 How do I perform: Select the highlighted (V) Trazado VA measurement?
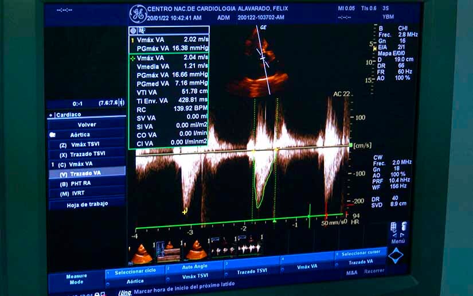pyautogui.click(x=87, y=173)
